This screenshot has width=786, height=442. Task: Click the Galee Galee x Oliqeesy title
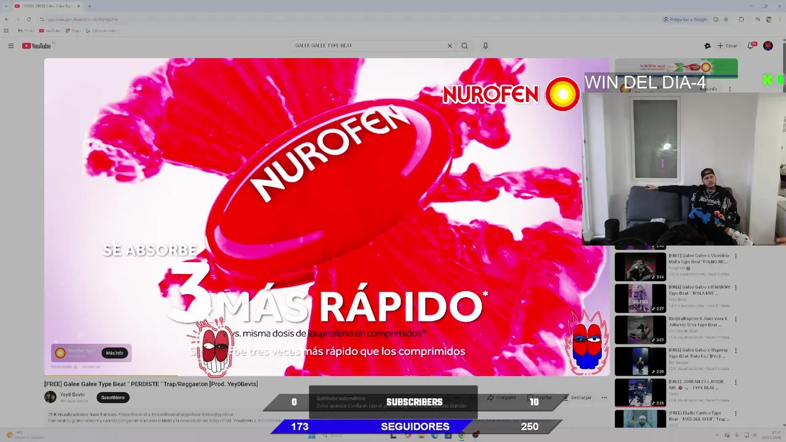699,353
